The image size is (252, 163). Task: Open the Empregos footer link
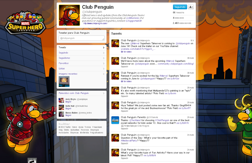click(95, 130)
